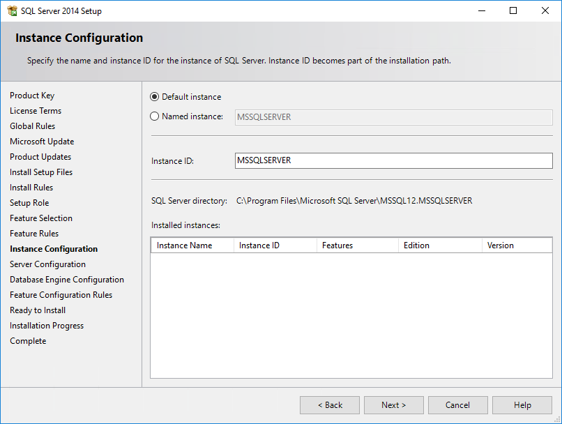The height and width of the screenshot is (424, 562).
Task: Click the Edition column header
Action: (x=440, y=245)
